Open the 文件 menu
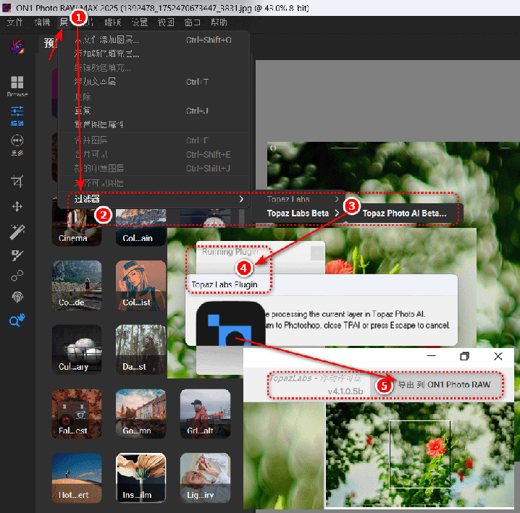Image resolution: width=520 pixels, height=513 pixels. pos(15,22)
